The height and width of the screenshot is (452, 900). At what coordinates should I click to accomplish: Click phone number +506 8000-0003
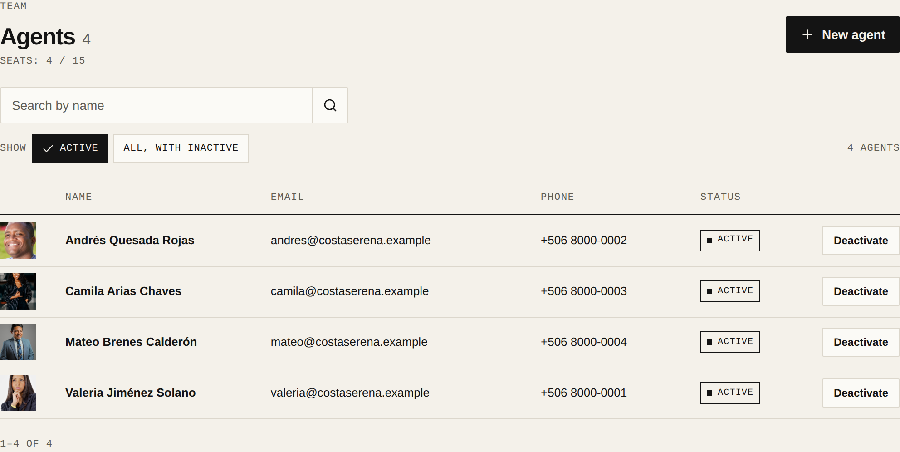pos(584,291)
